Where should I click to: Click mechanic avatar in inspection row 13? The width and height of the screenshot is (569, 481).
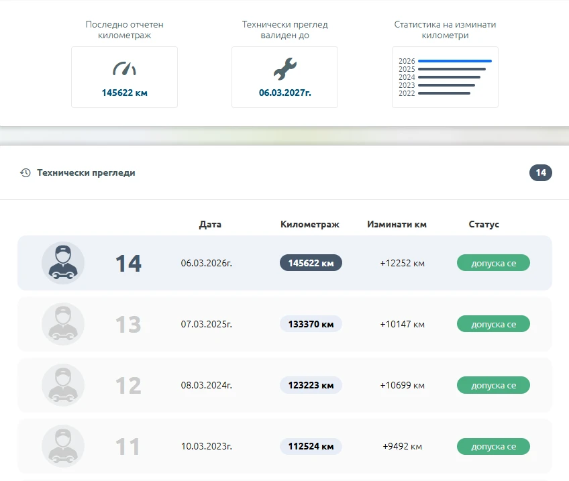pos(63,324)
